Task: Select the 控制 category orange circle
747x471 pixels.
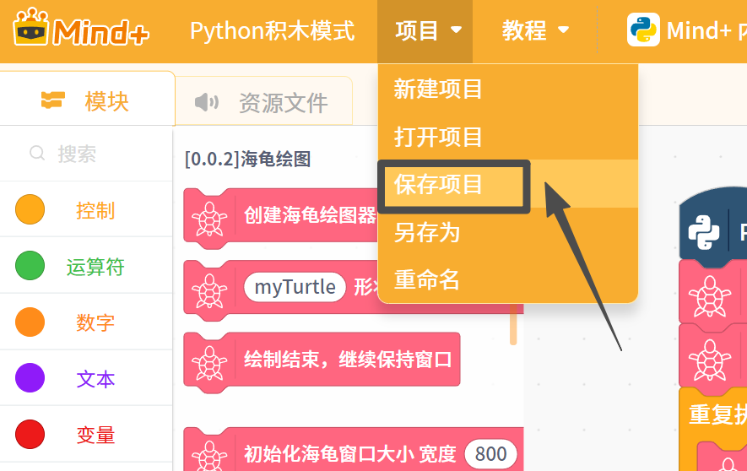Action: [x=30, y=209]
